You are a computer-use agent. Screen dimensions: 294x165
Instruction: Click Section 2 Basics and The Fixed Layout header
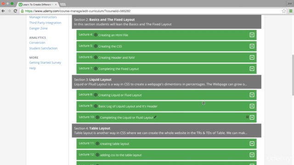[x=166, y=22]
